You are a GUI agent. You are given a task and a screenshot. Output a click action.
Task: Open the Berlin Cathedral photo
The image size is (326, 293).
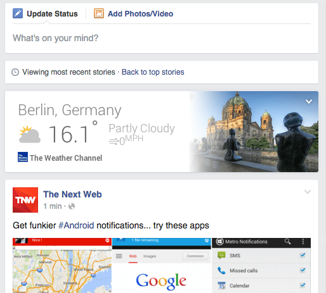[x=254, y=132]
